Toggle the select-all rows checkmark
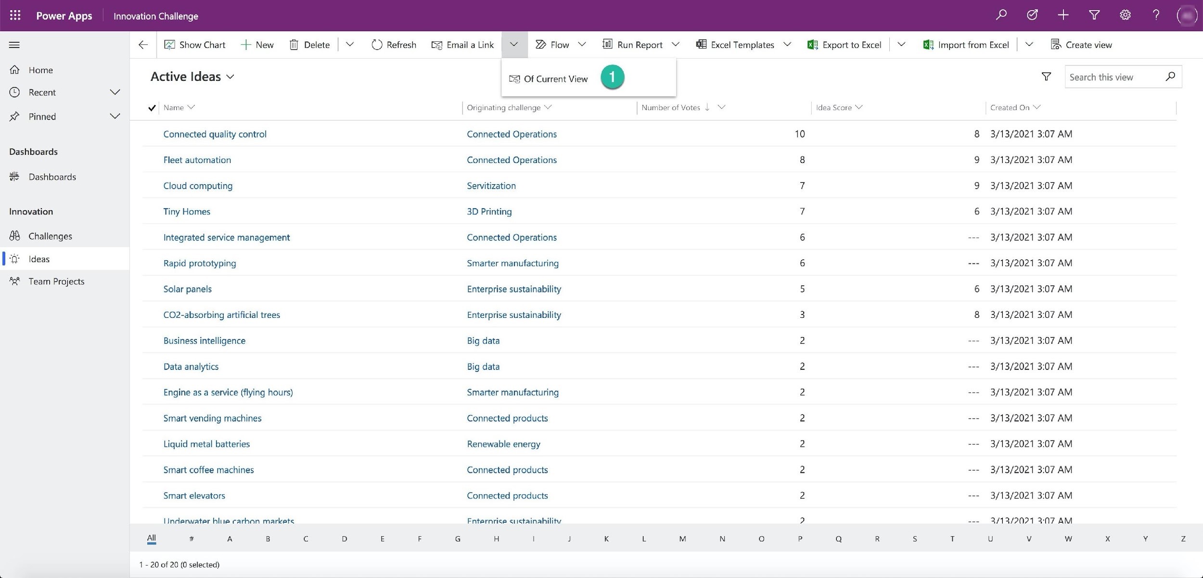Image resolution: width=1203 pixels, height=578 pixels. pos(152,108)
